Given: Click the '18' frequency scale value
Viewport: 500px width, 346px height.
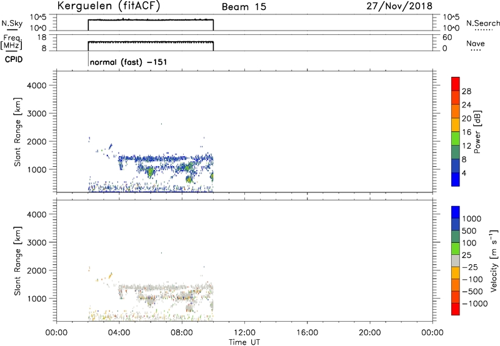Looking at the screenshot, I should pyautogui.click(x=42, y=37).
